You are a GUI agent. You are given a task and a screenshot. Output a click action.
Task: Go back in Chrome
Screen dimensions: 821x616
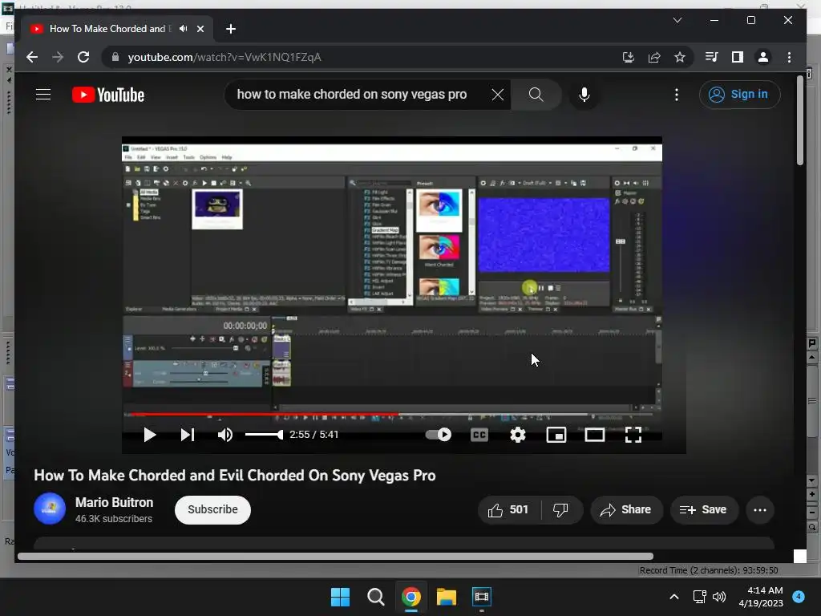point(32,57)
